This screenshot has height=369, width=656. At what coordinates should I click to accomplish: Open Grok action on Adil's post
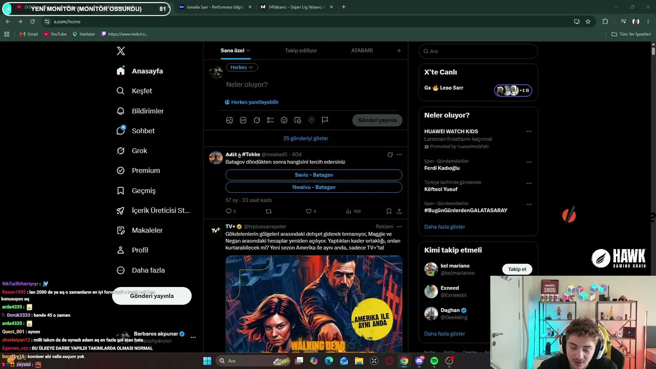coord(390,154)
